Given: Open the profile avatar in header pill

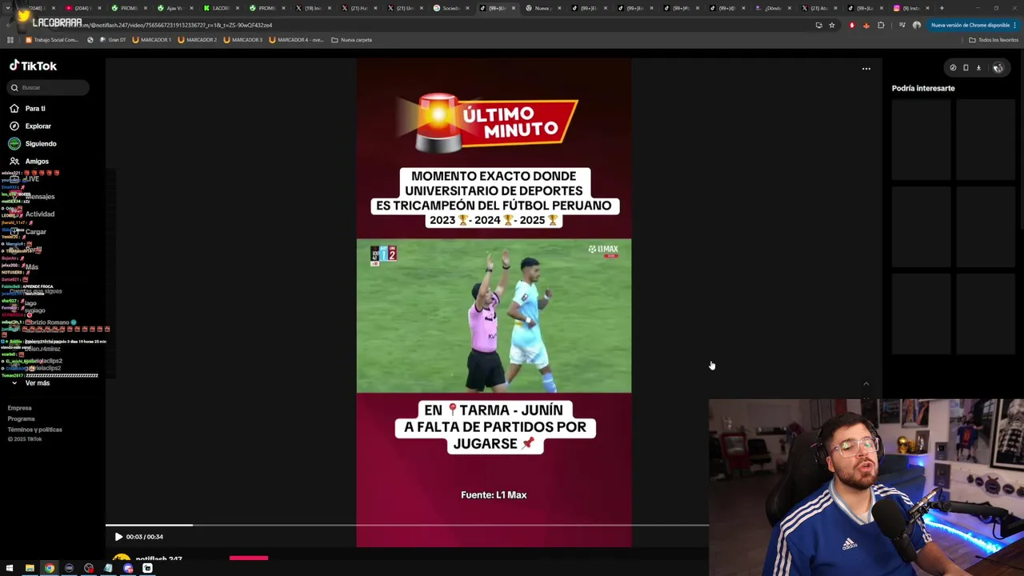Looking at the screenshot, I should click(998, 68).
